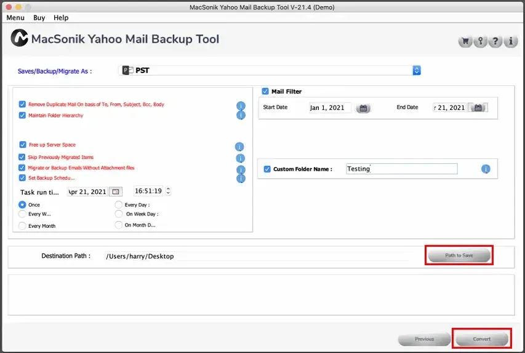Select the Every Day radio button
This screenshot has width=525, height=353.
(x=119, y=204)
